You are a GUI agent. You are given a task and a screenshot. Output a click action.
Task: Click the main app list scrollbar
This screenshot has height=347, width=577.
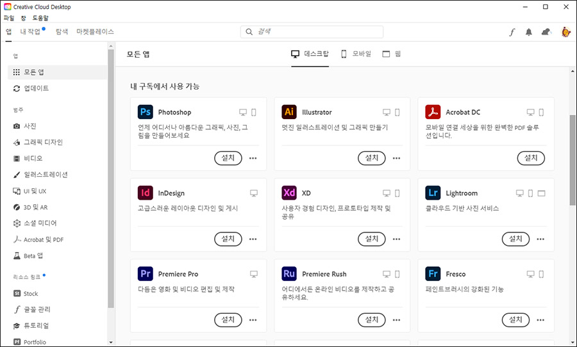[x=573, y=160]
